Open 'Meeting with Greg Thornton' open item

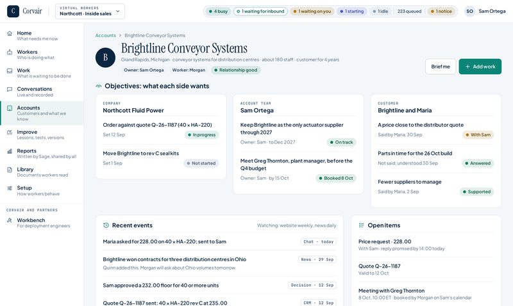pos(426,294)
